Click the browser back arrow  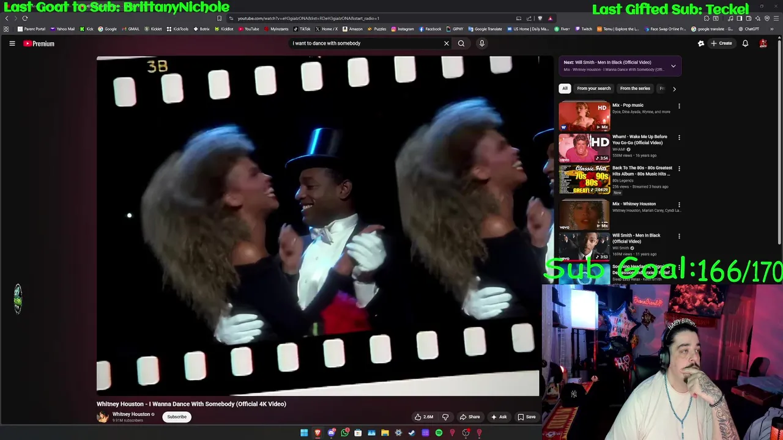coord(7,18)
